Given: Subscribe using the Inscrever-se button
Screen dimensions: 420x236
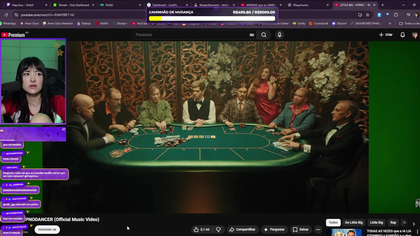Looking at the screenshot, I should [47, 229].
